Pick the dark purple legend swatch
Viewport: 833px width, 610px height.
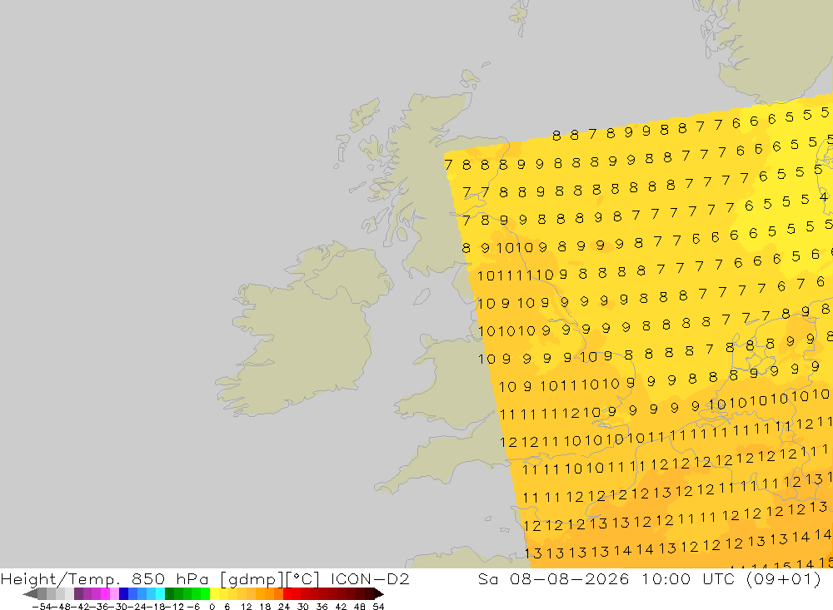click(x=78, y=594)
